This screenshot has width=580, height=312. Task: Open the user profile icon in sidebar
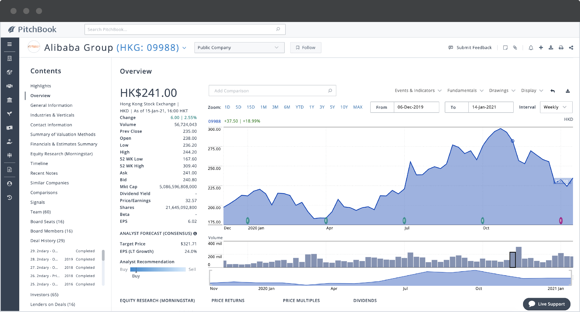(9, 183)
